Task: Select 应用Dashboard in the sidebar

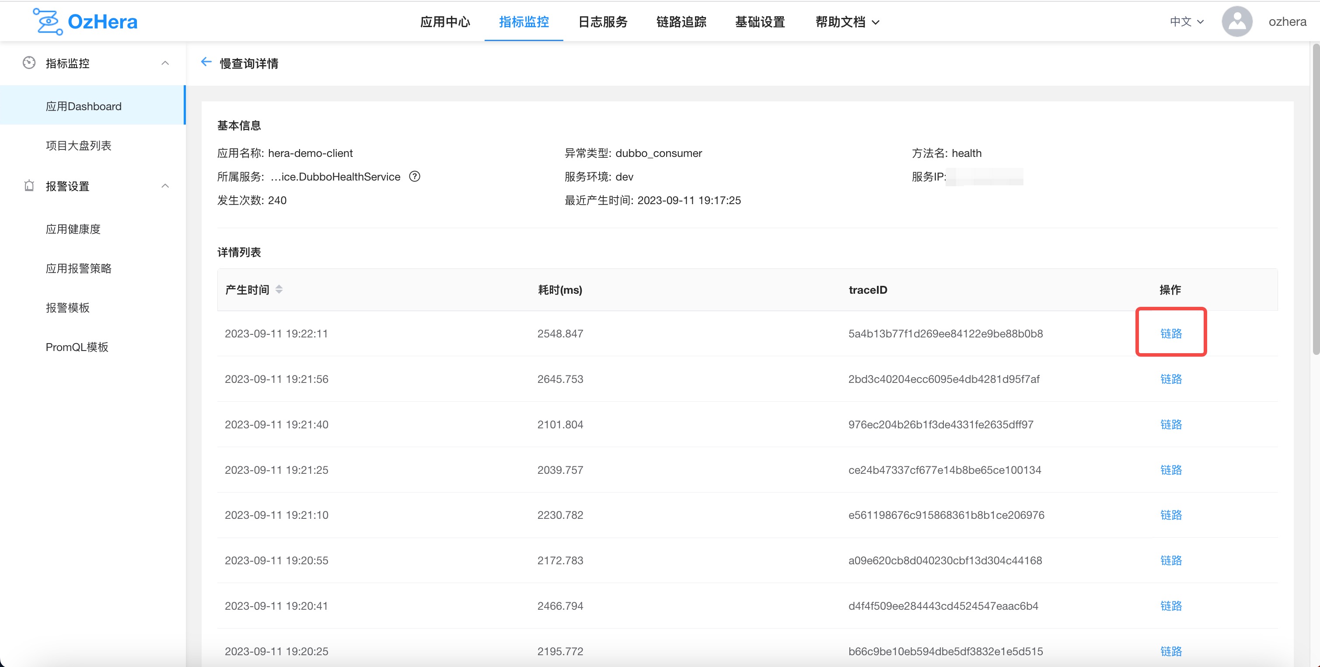Action: click(92, 106)
